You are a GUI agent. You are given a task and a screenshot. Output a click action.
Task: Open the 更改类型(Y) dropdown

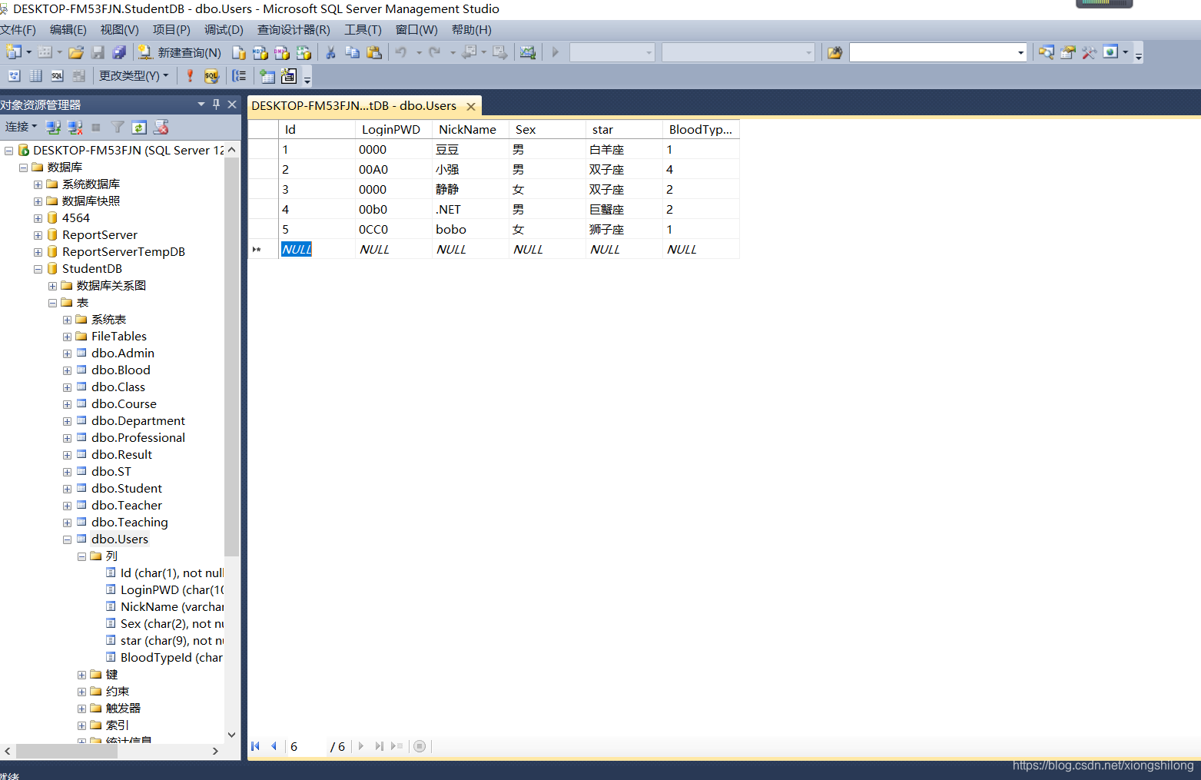tap(133, 75)
